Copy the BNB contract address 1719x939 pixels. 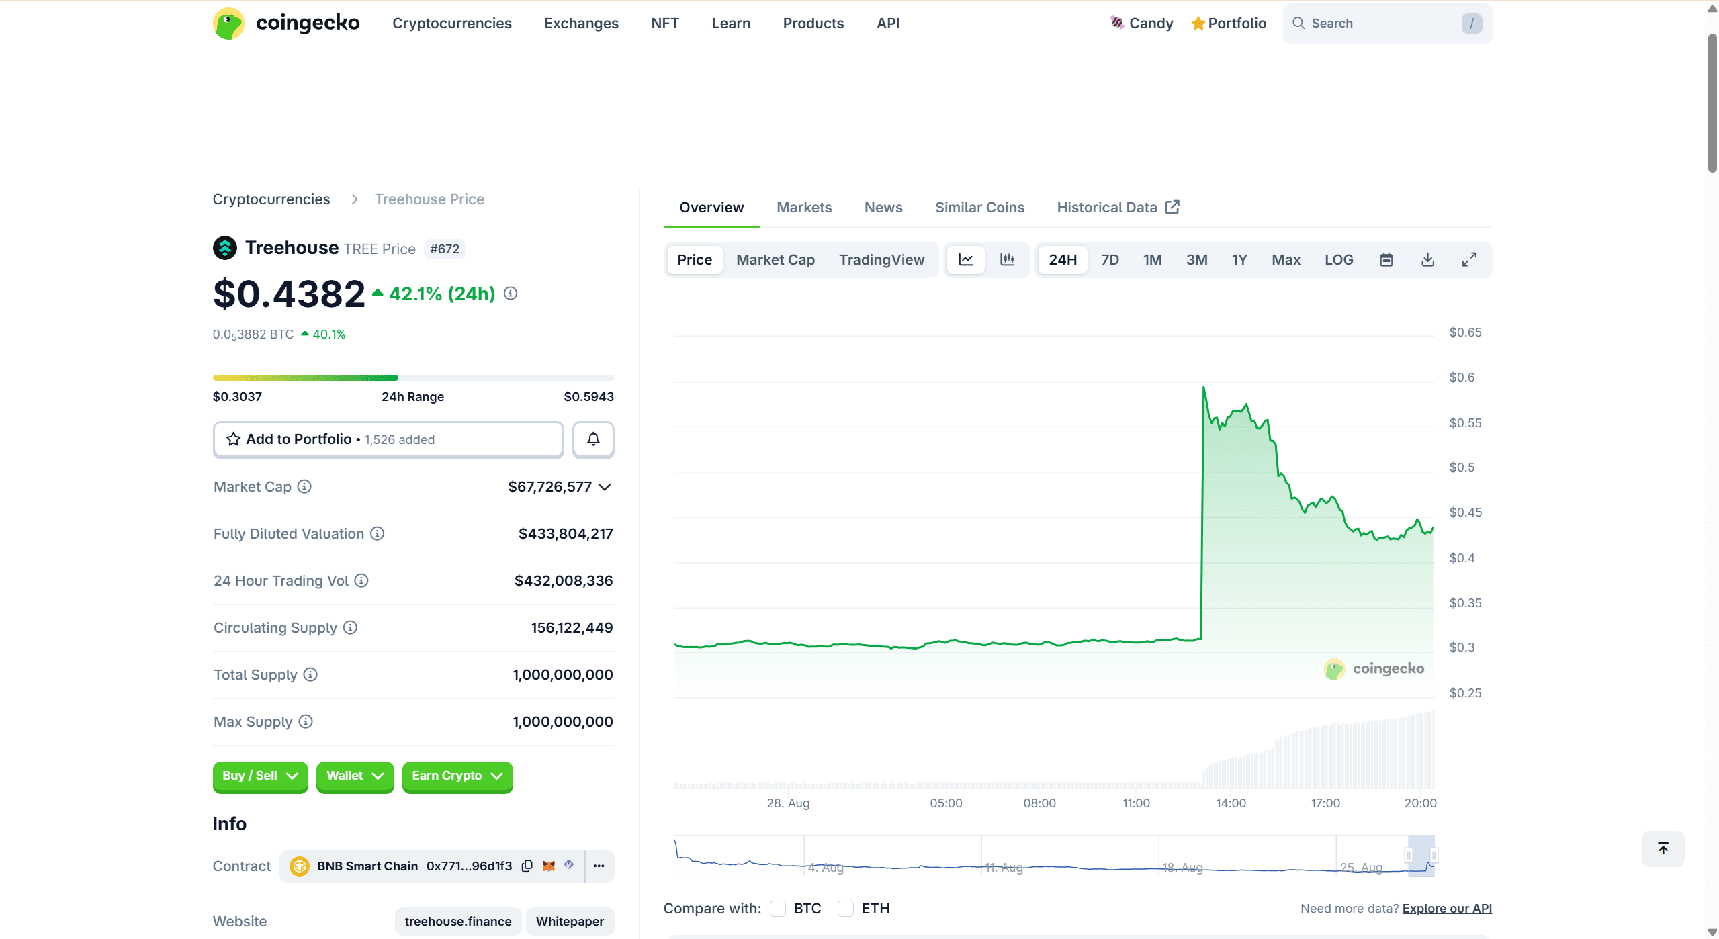tap(527, 866)
